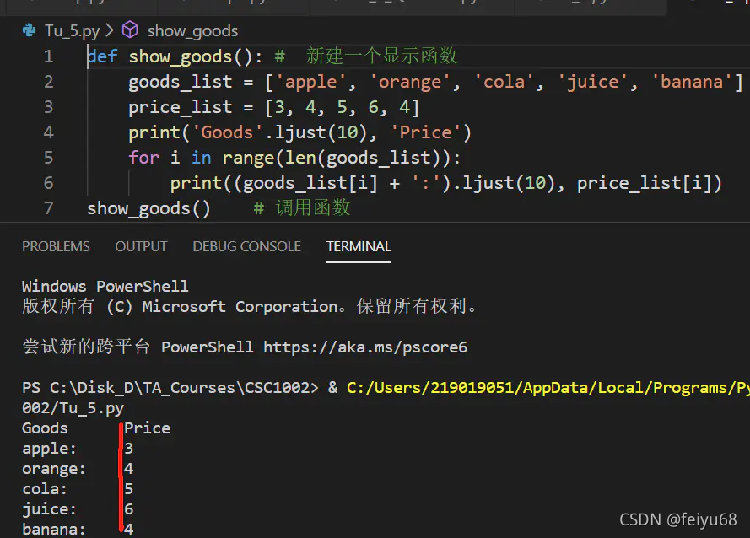Screen dimensions: 750x538
Task: Click 'price_list' variable on line 3
Action: (181, 108)
